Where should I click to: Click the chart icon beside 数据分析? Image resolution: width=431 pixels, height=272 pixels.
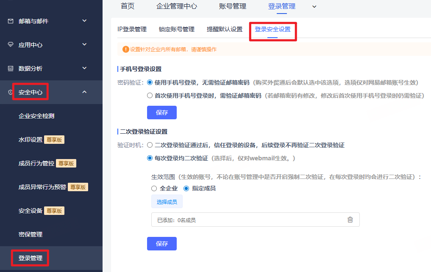(11, 68)
